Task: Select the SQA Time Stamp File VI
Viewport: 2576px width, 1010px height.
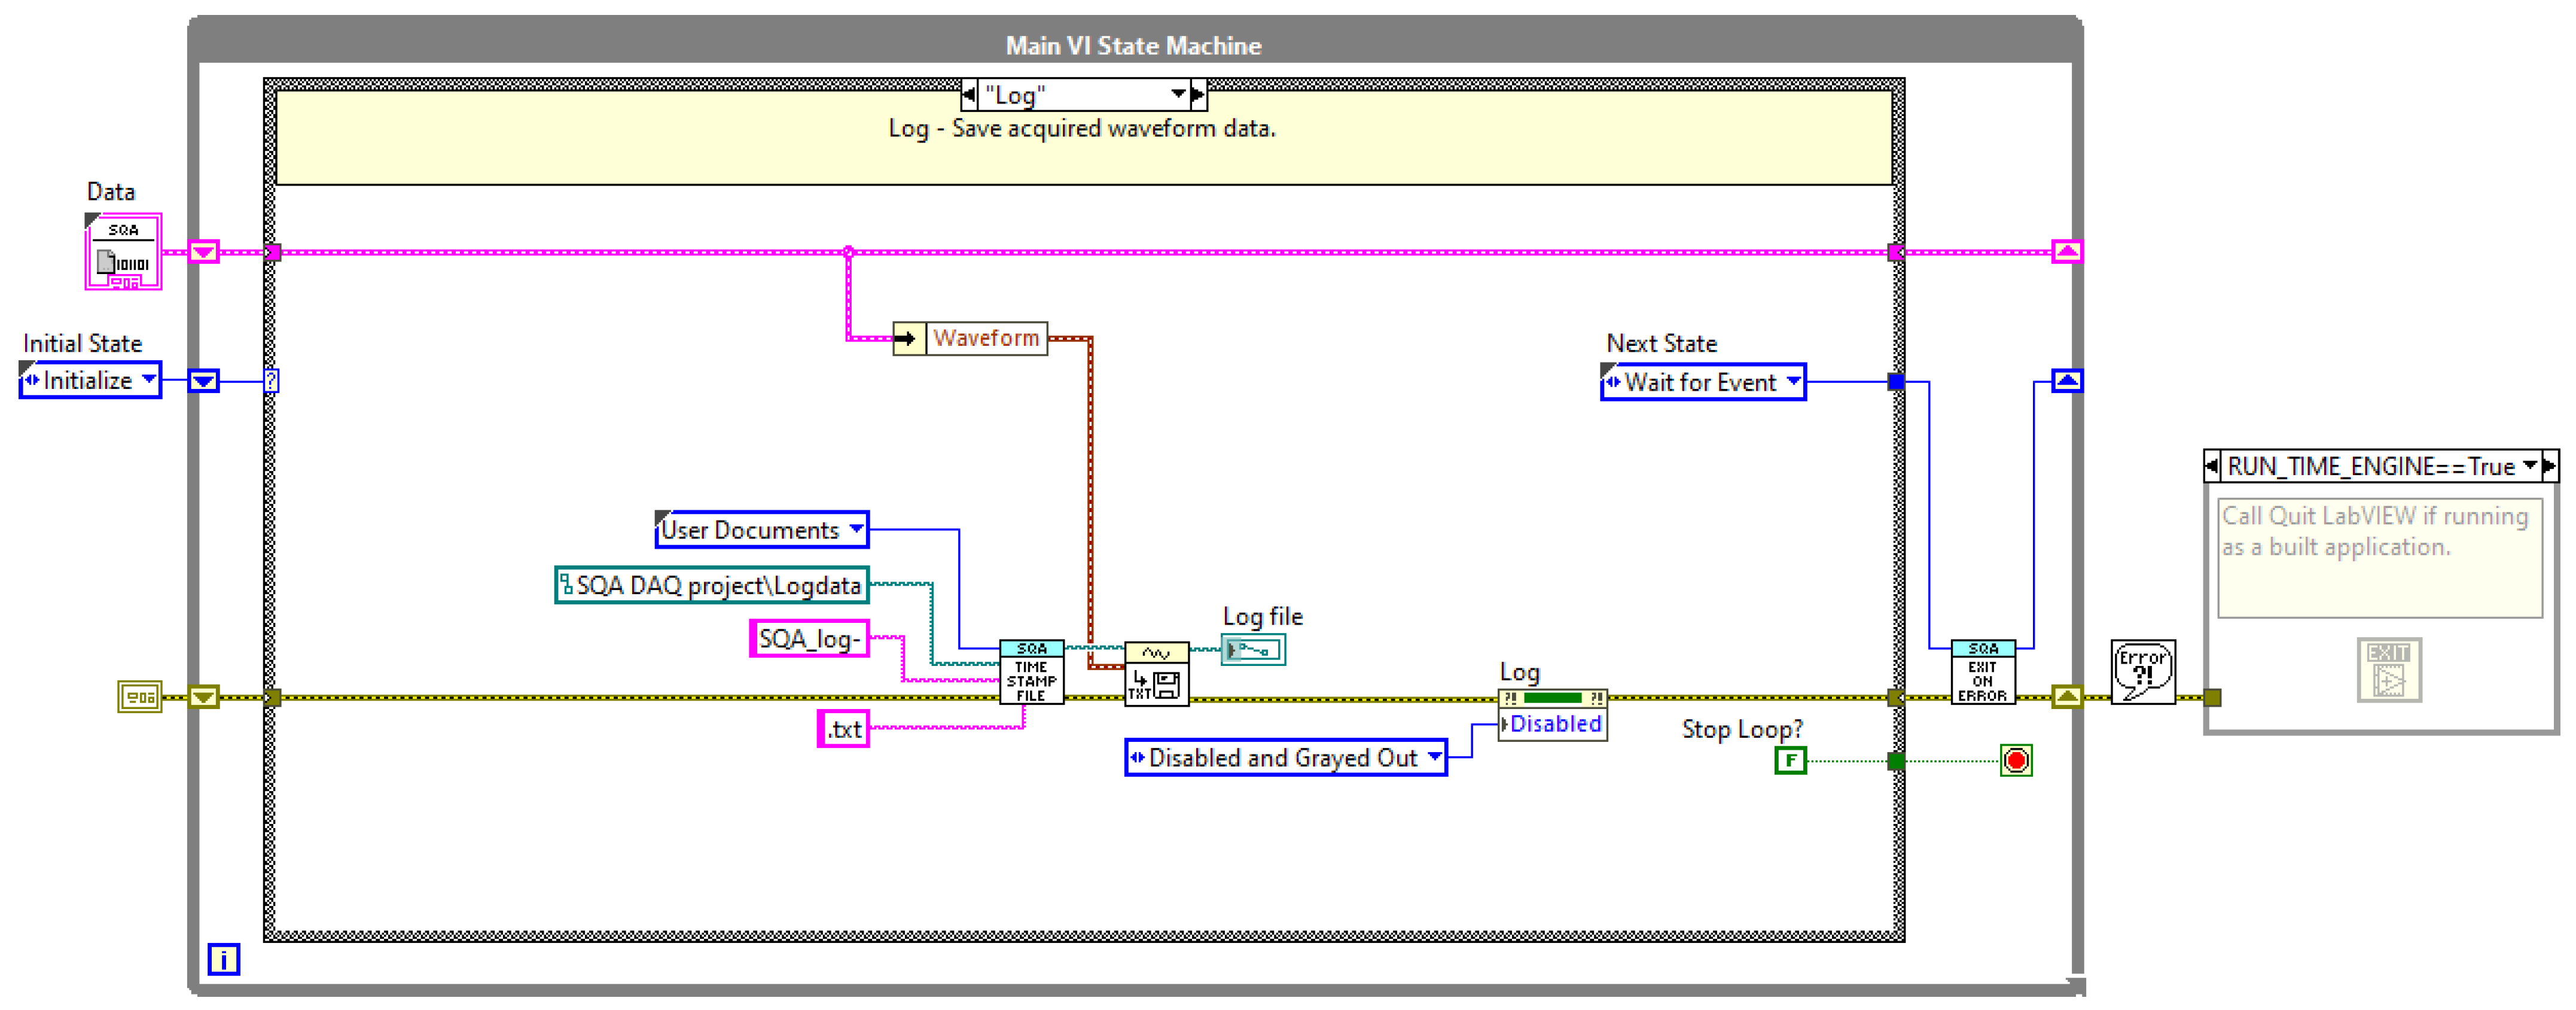Action: pos(1031,673)
